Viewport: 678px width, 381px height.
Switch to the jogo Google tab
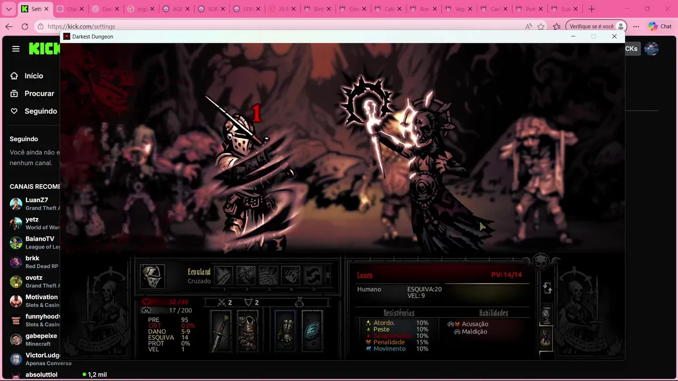click(x=141, y=9)
